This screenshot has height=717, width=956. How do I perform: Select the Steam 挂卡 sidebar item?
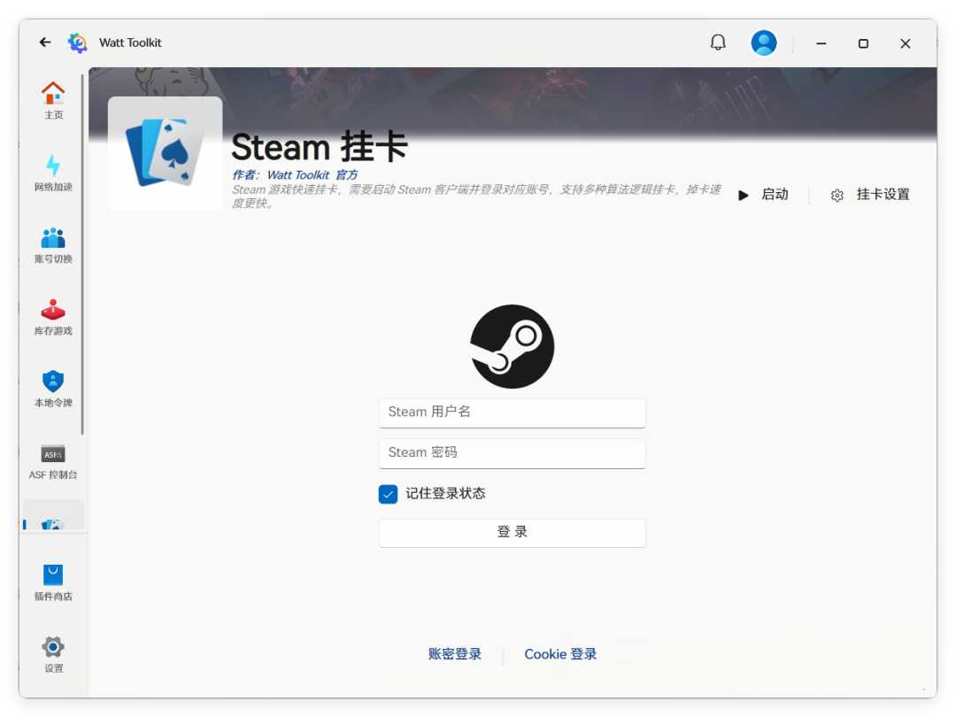coord(53,516)
